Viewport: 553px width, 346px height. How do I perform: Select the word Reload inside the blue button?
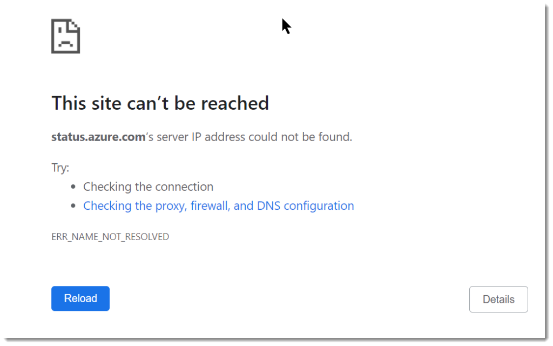pyautogui.click(x=80, y=298)
